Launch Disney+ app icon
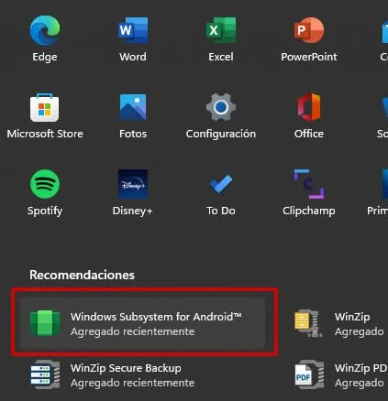Viewport: 388px width, 401px height. coord(133,184)
